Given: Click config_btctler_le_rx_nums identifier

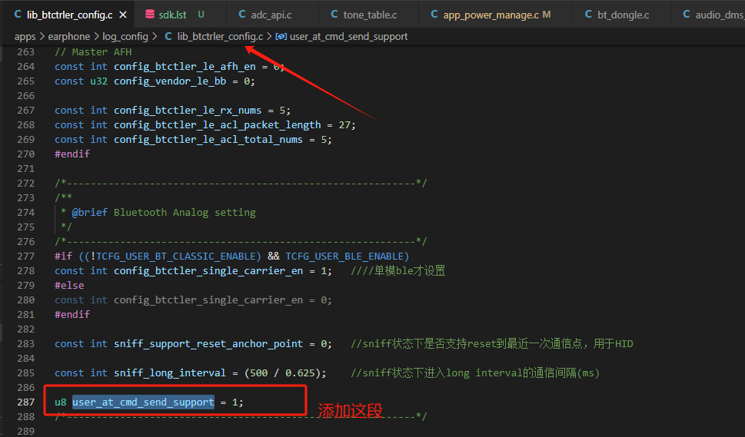Looking at the screenshot, I should pyautogui.click(x=188, y=110).
